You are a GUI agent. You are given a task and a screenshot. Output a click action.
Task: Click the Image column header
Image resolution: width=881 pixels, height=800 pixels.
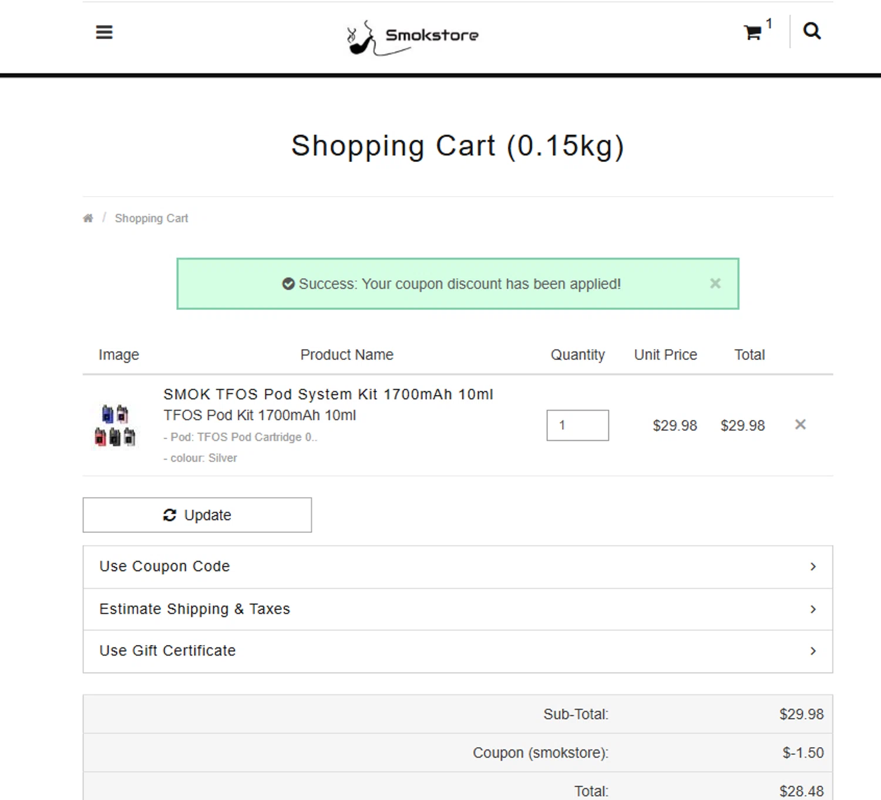(119, 355)
